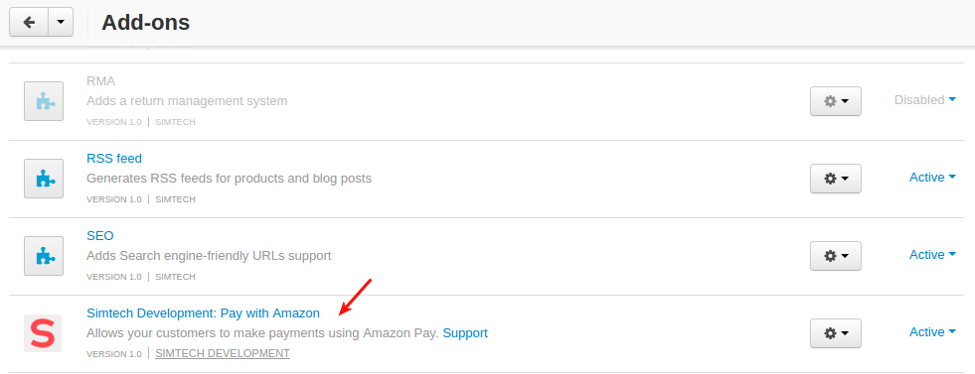Open the RMA add-on title
Viewport: 975px width, 374px height.
click(100, 81)
